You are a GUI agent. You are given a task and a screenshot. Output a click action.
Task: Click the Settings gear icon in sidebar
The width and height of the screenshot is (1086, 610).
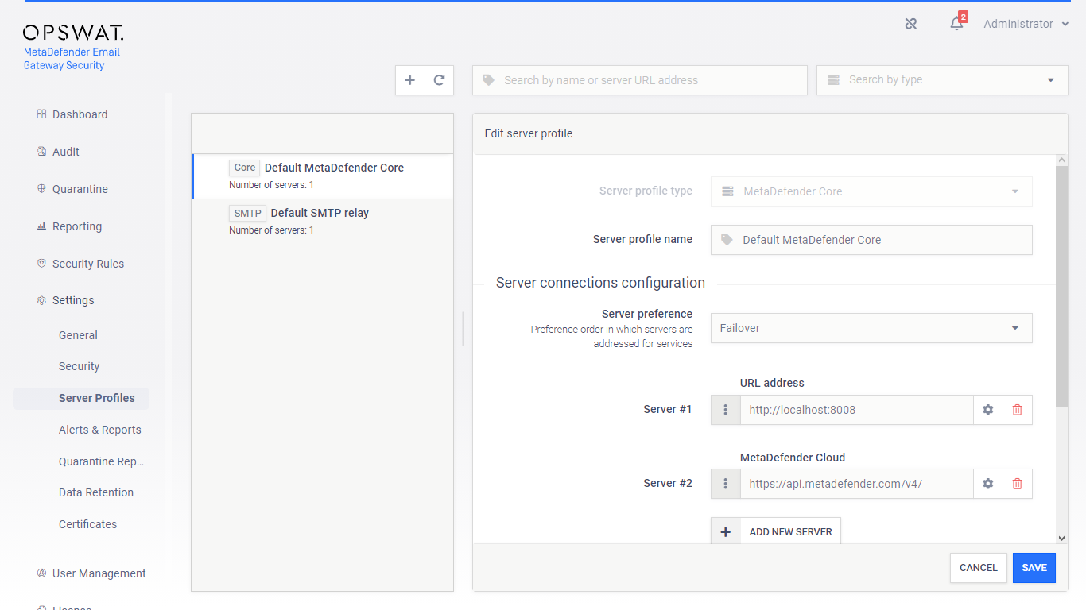coord(41,300)
